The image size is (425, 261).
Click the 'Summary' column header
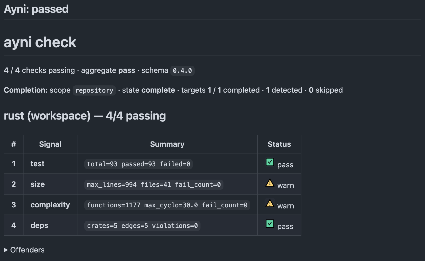(167, 144)
